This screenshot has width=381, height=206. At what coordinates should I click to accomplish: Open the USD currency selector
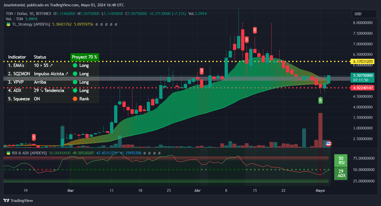tap(364, 14)
